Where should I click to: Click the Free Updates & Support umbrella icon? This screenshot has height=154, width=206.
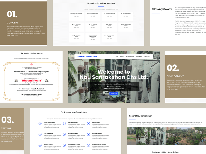coord(89,145)
